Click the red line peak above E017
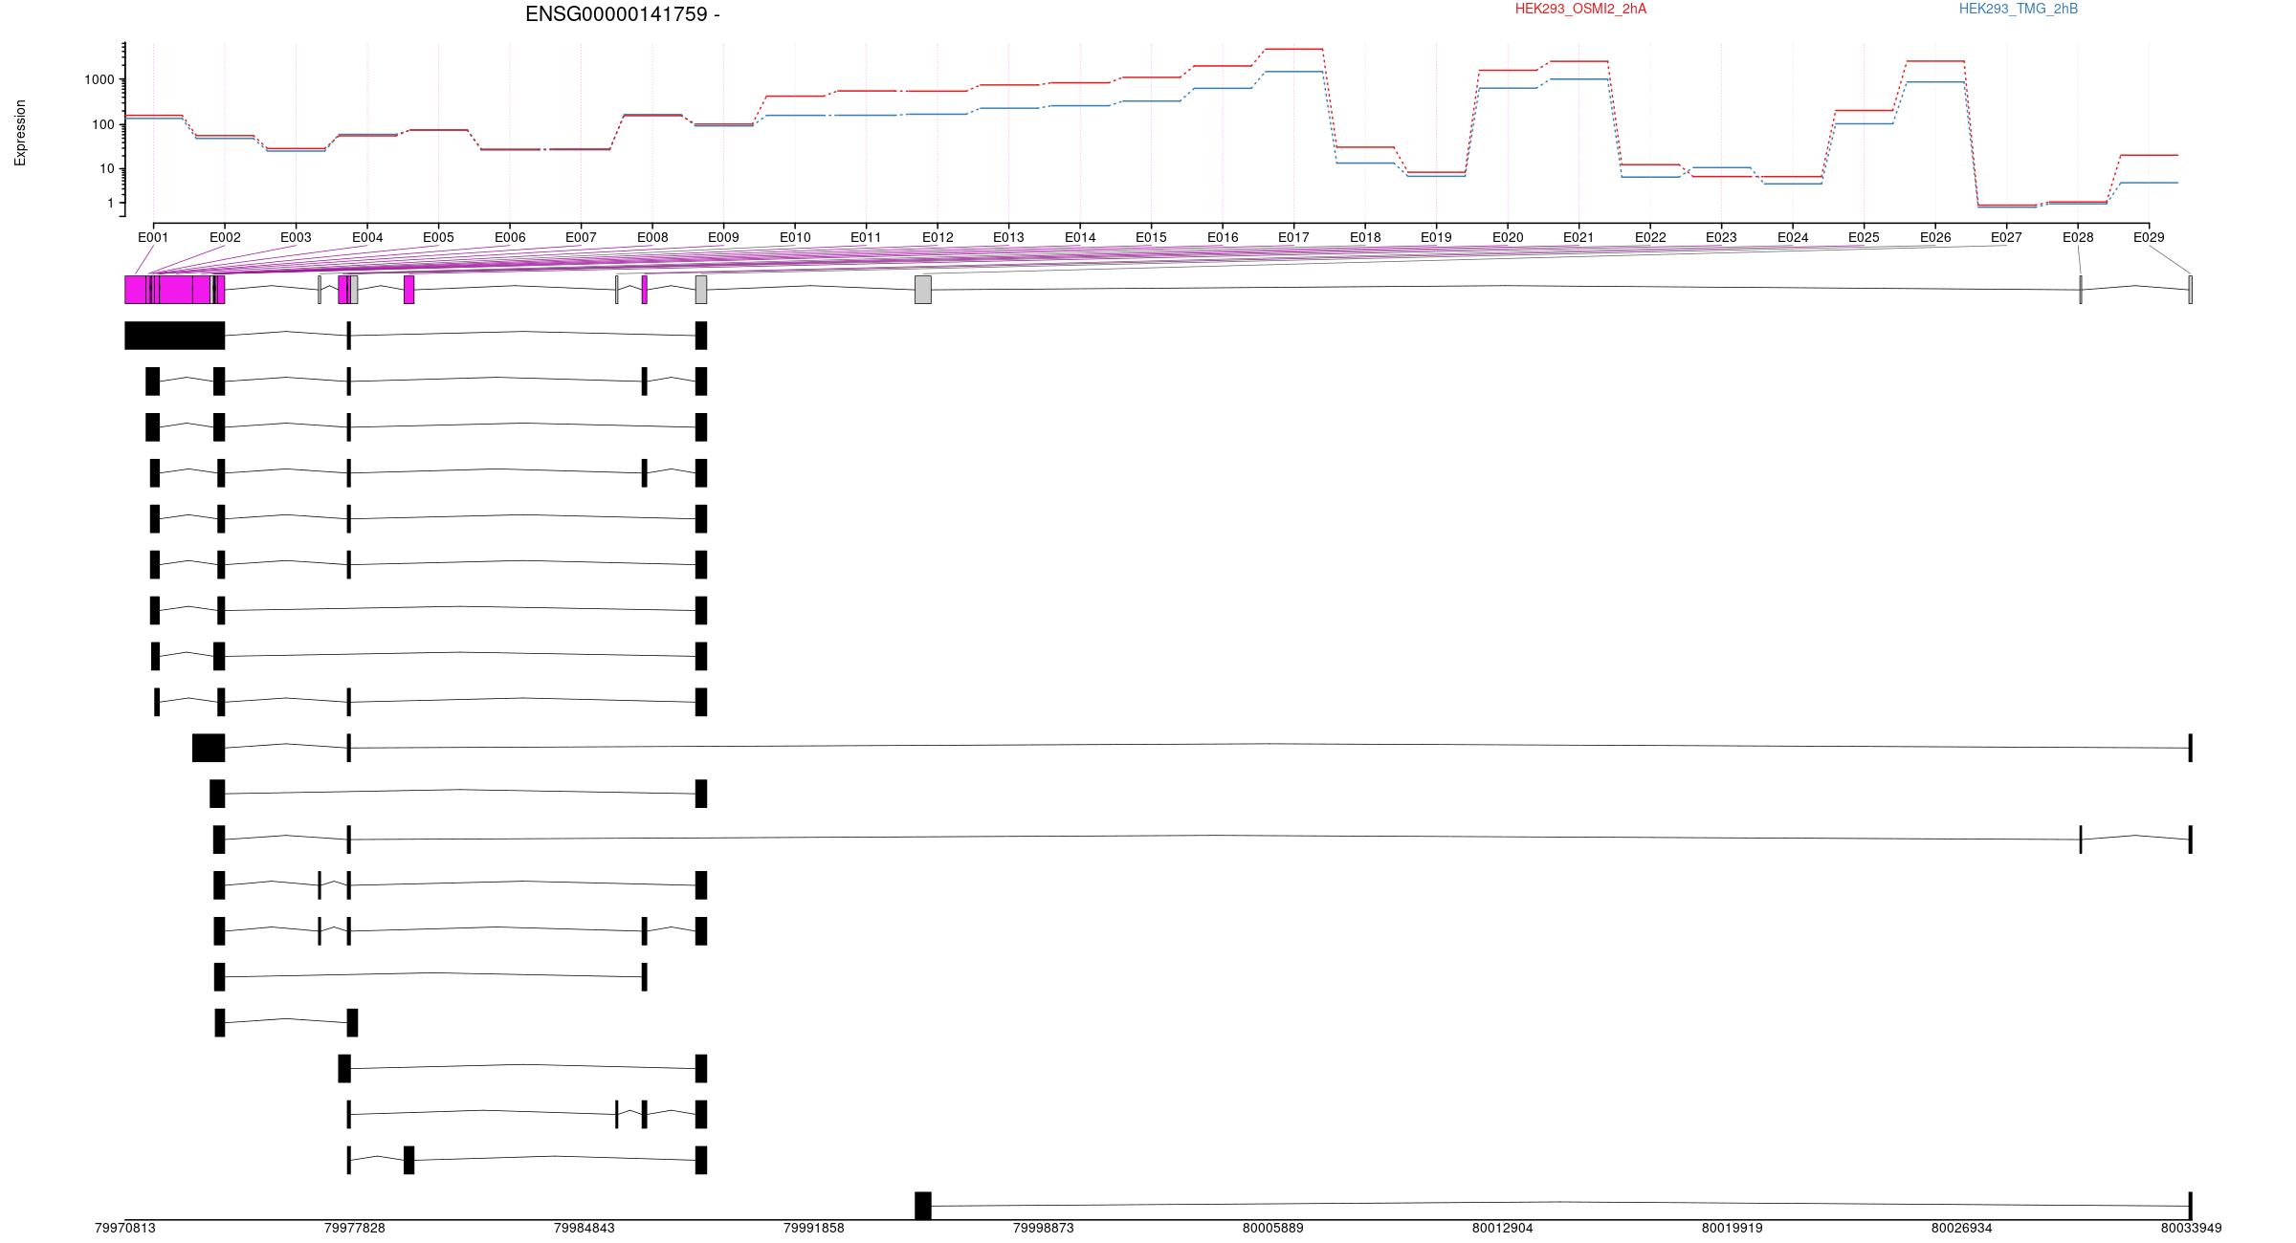Screen dimensions: 2296x1243 tap(1293, 49)
